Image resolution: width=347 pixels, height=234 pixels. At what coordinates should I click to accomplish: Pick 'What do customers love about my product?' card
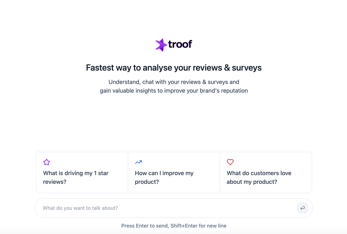(x=266, y=172)
